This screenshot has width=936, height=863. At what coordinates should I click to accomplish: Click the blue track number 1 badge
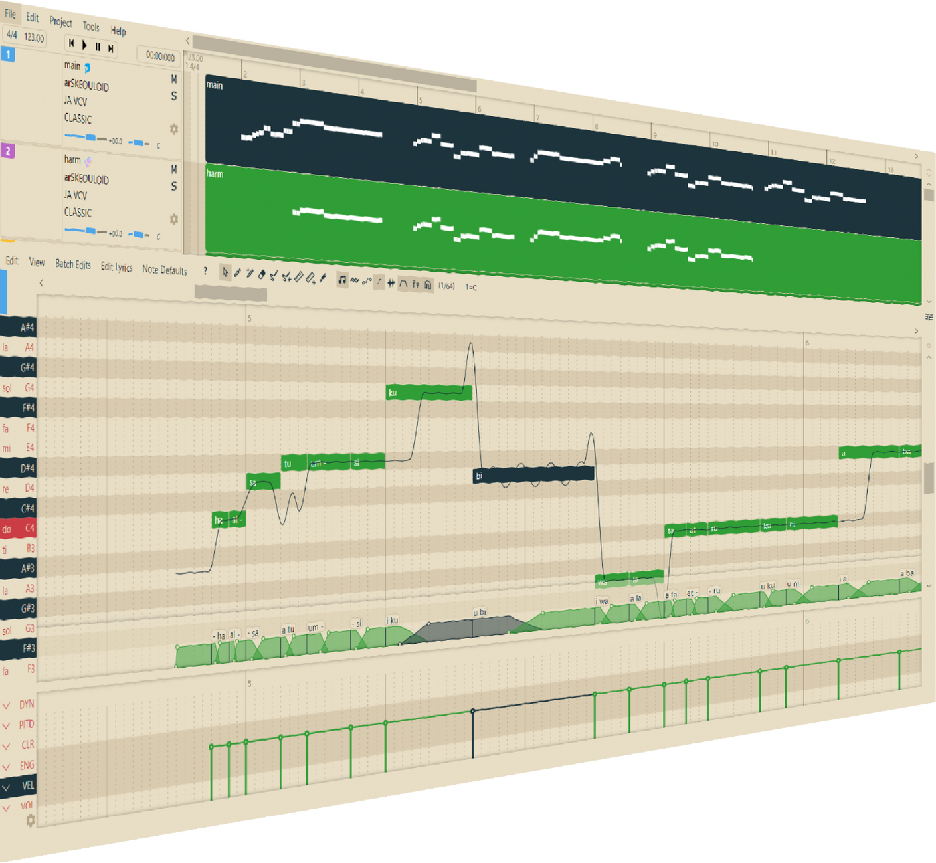click(x=8, y=54)
